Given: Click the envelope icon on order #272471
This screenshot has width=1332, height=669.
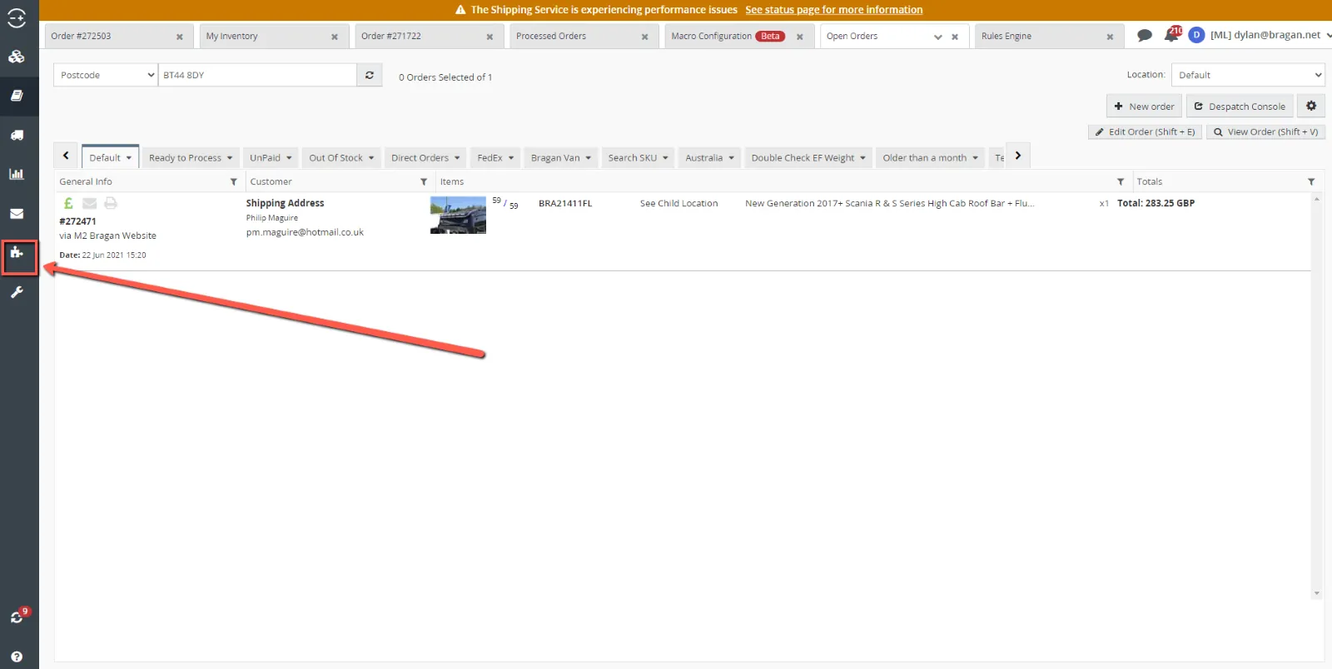Looking at the screenshot, I should click(89, 203).
